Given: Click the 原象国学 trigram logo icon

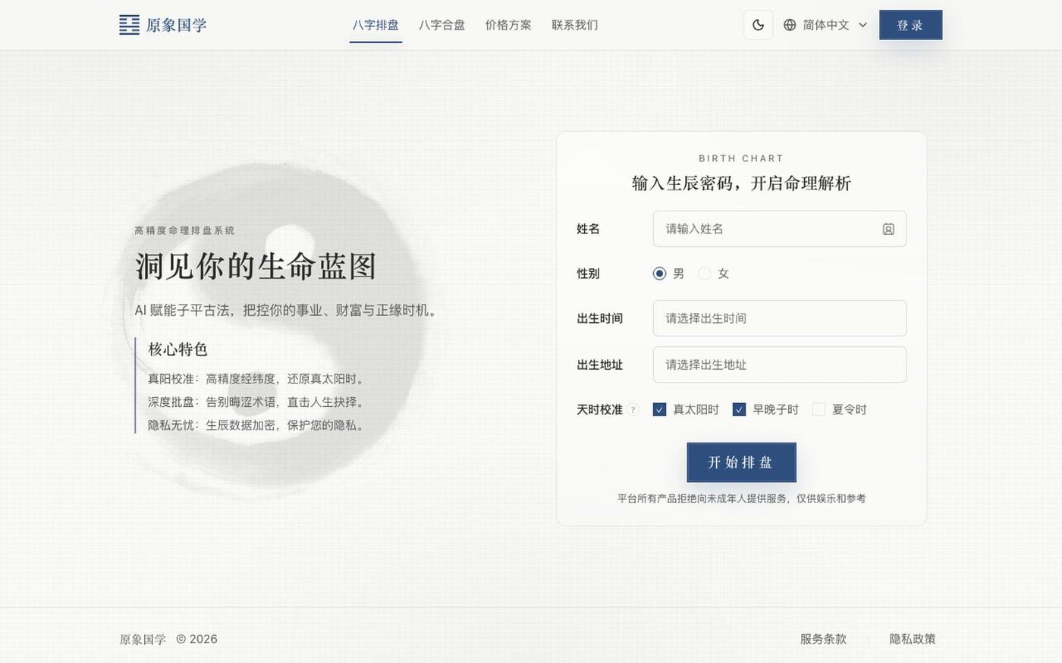Looking at the screenshot, I should coord(129,25).
